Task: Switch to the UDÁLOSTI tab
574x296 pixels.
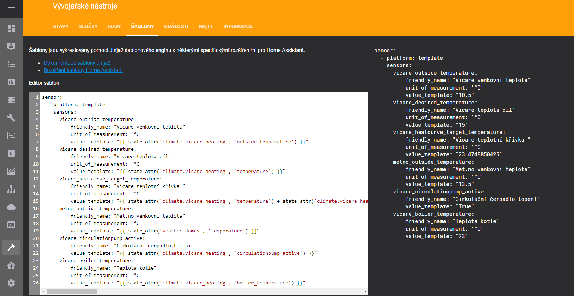Action: [x=176, y=26]
